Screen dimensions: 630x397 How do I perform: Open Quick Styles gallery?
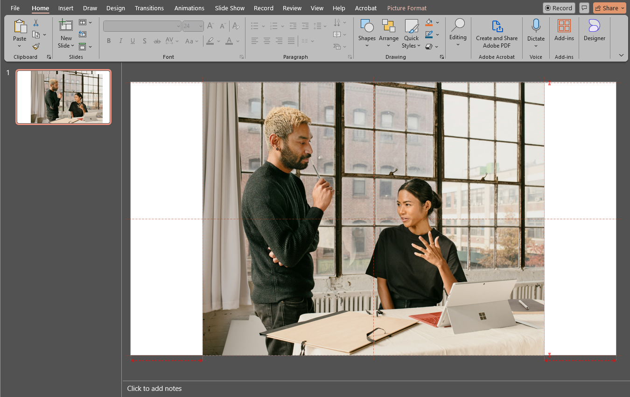click(411, 33)
